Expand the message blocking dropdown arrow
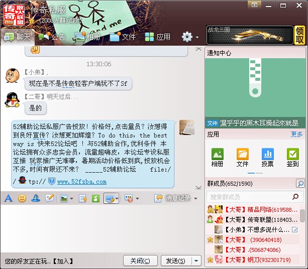This screenshot has height=269, width=308. [138, 199]
